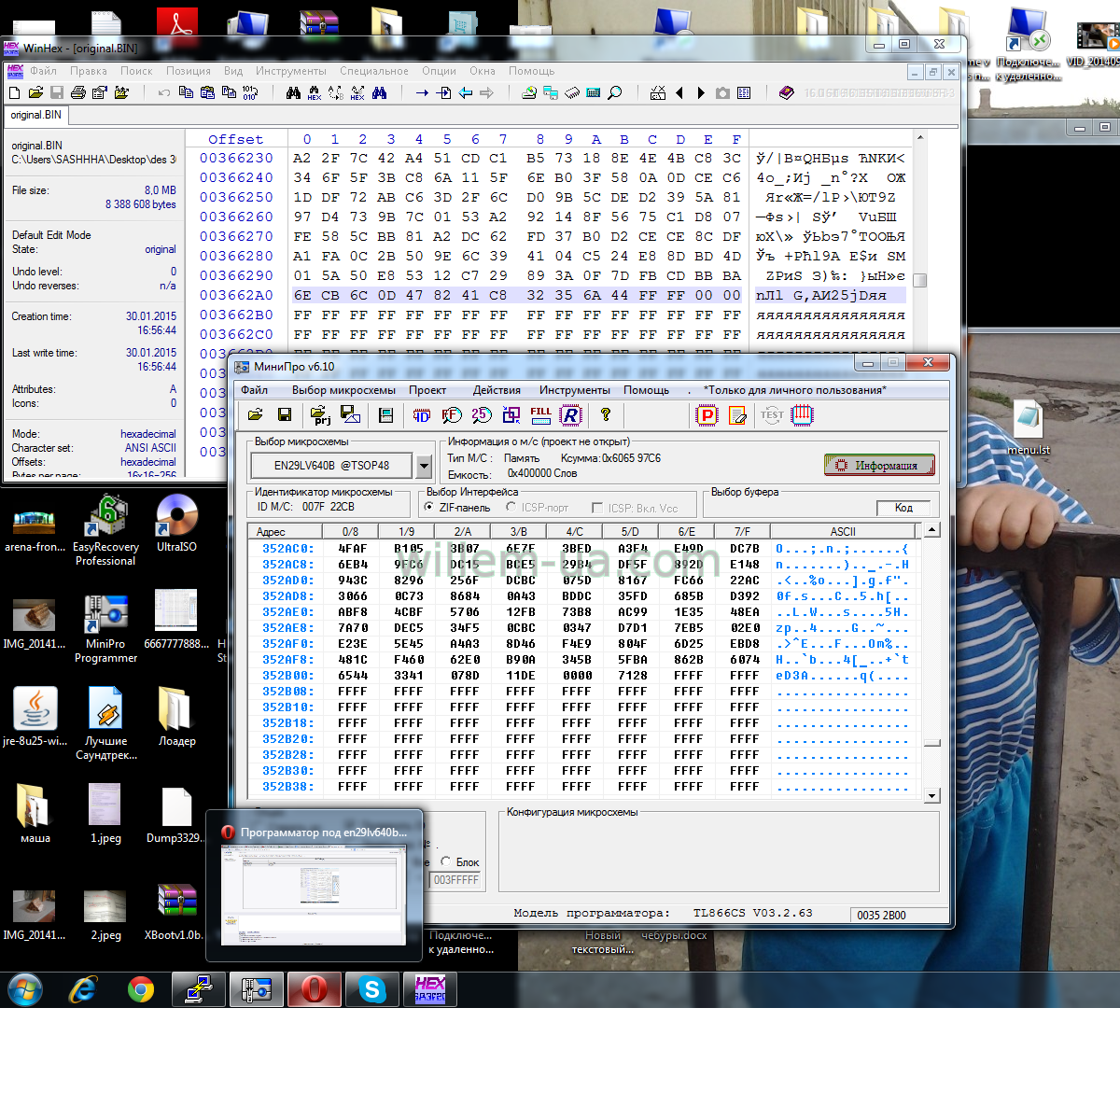Click the MiniPro Save project icon
Screen dimensions: 1120x1120
(x=350, y=414)
